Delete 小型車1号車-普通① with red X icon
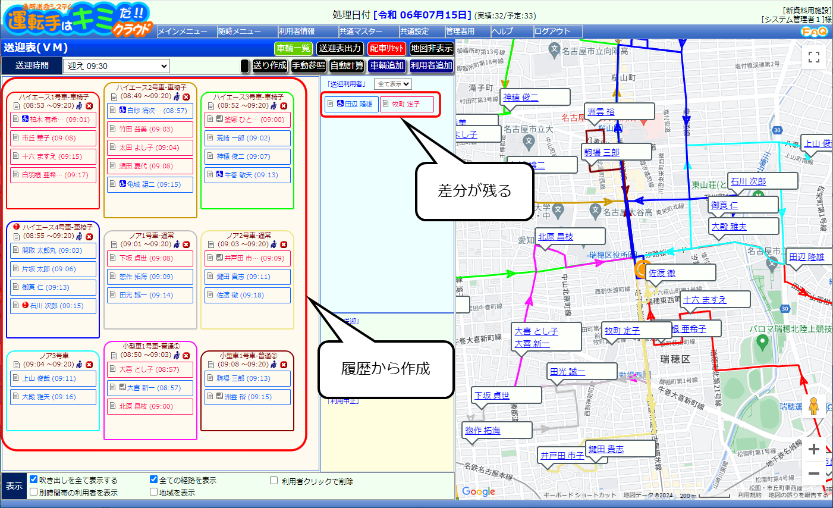This screenshot has height=508, width=833. [186, 355]
